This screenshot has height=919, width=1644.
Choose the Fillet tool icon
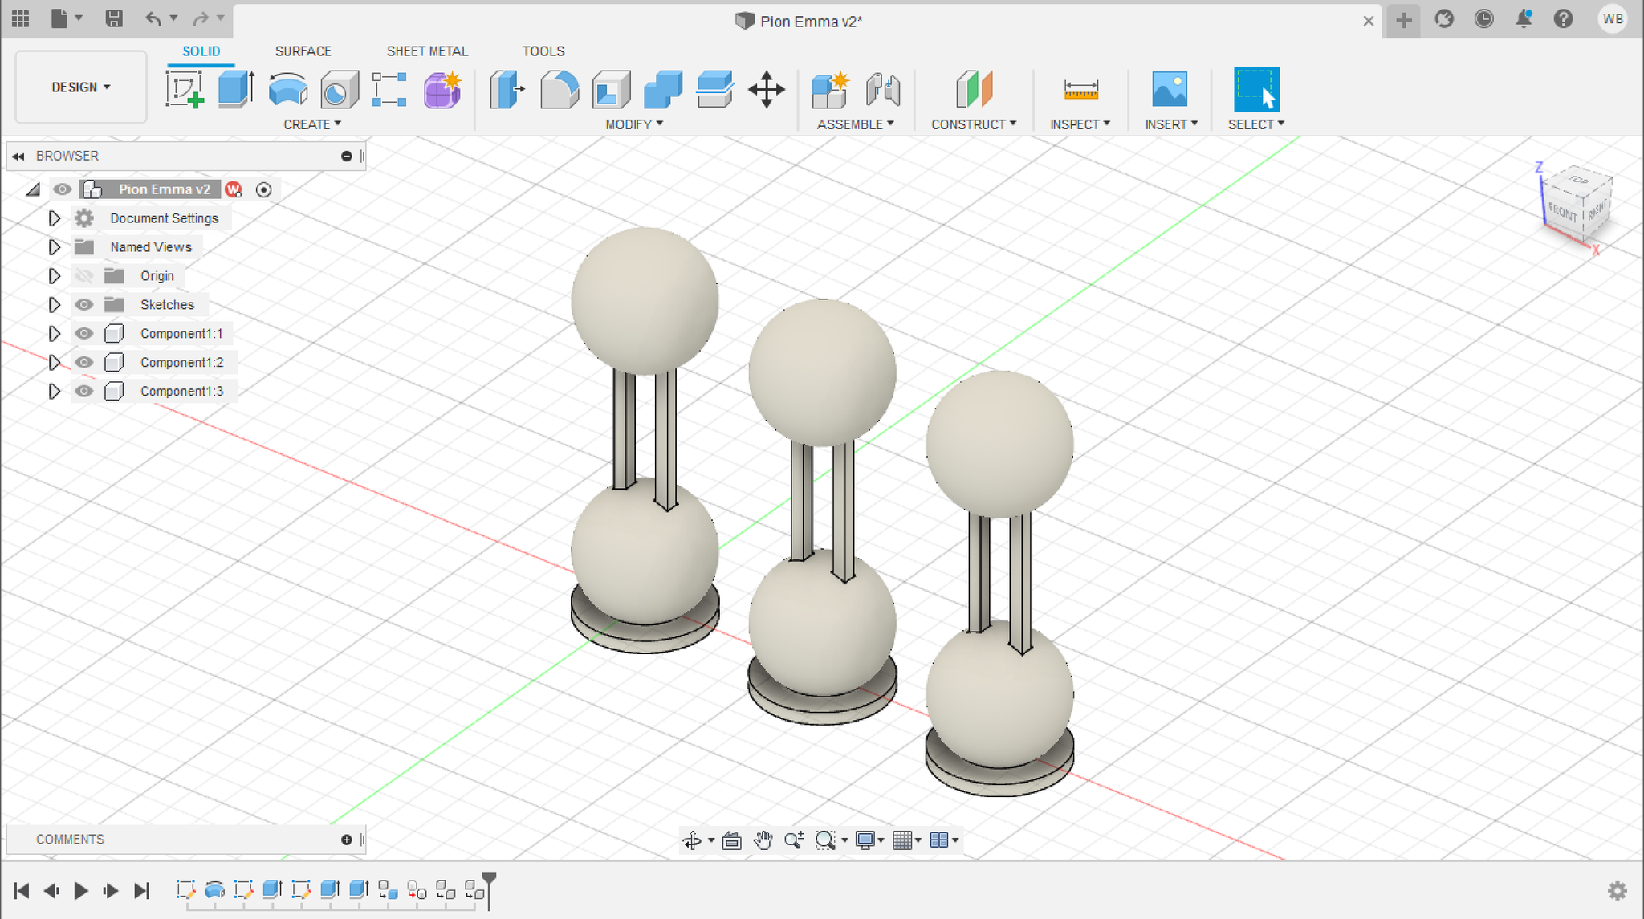click(x=560, y=89)
